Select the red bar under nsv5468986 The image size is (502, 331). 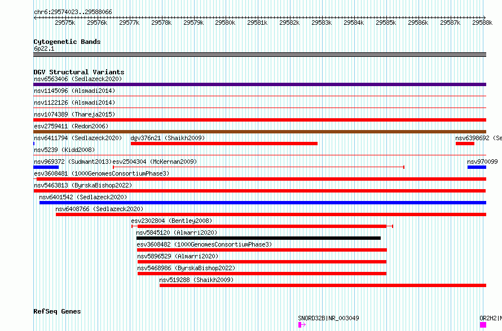tap(262, 274)
